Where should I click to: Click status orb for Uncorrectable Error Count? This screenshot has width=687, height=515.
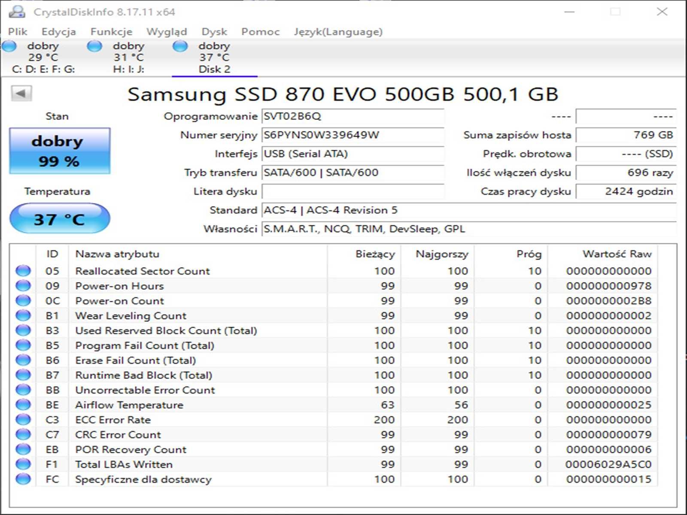click(23, 390)
